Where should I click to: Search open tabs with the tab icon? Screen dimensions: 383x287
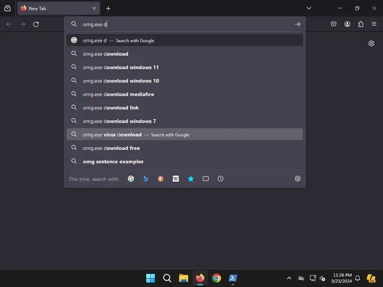pos(206,179)
